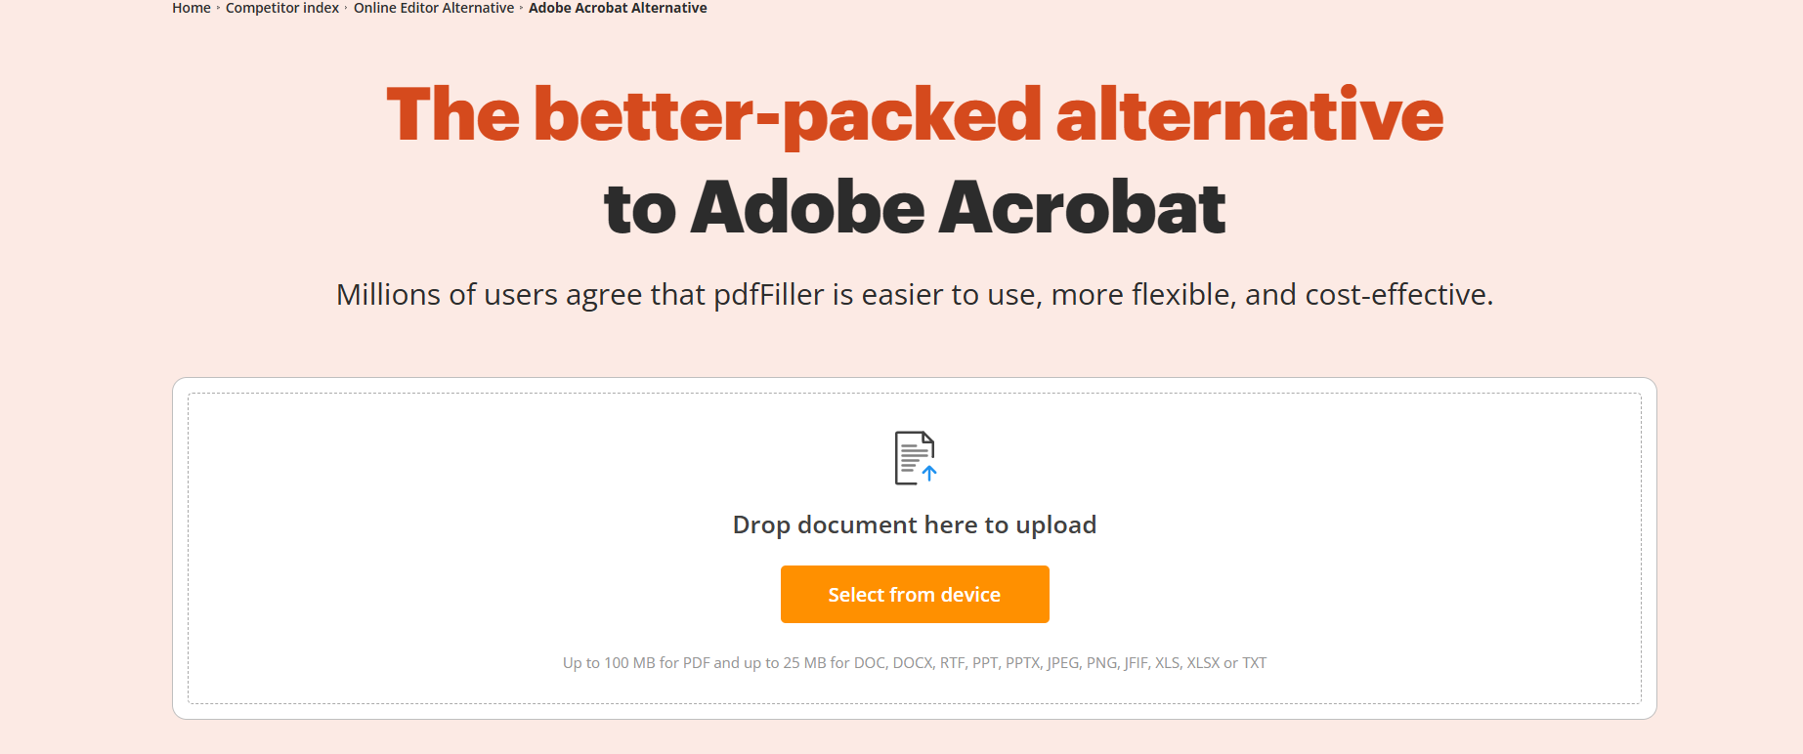Click the separator arrow before Adobe Acrobat Alternative
1803x754 pixels.
pyautogui.click(x=522, y=8)
